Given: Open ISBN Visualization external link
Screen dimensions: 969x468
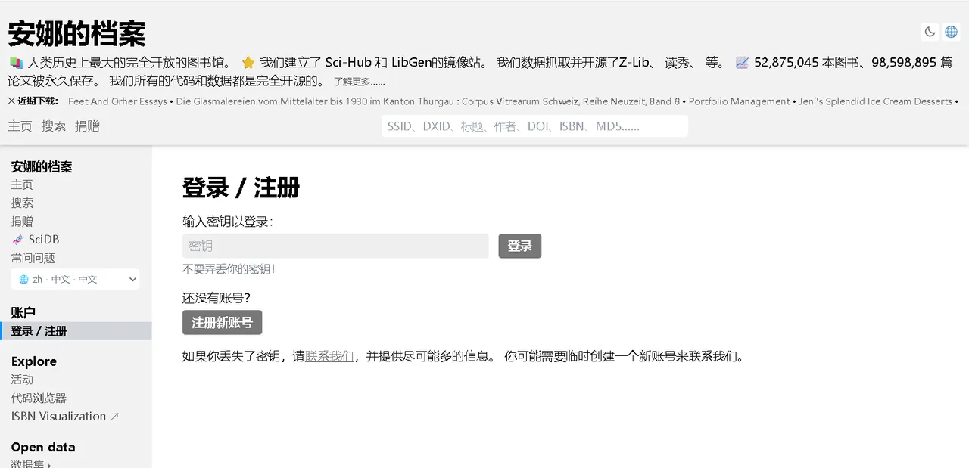Looking at the screenshot, I should tap(65, 416).
